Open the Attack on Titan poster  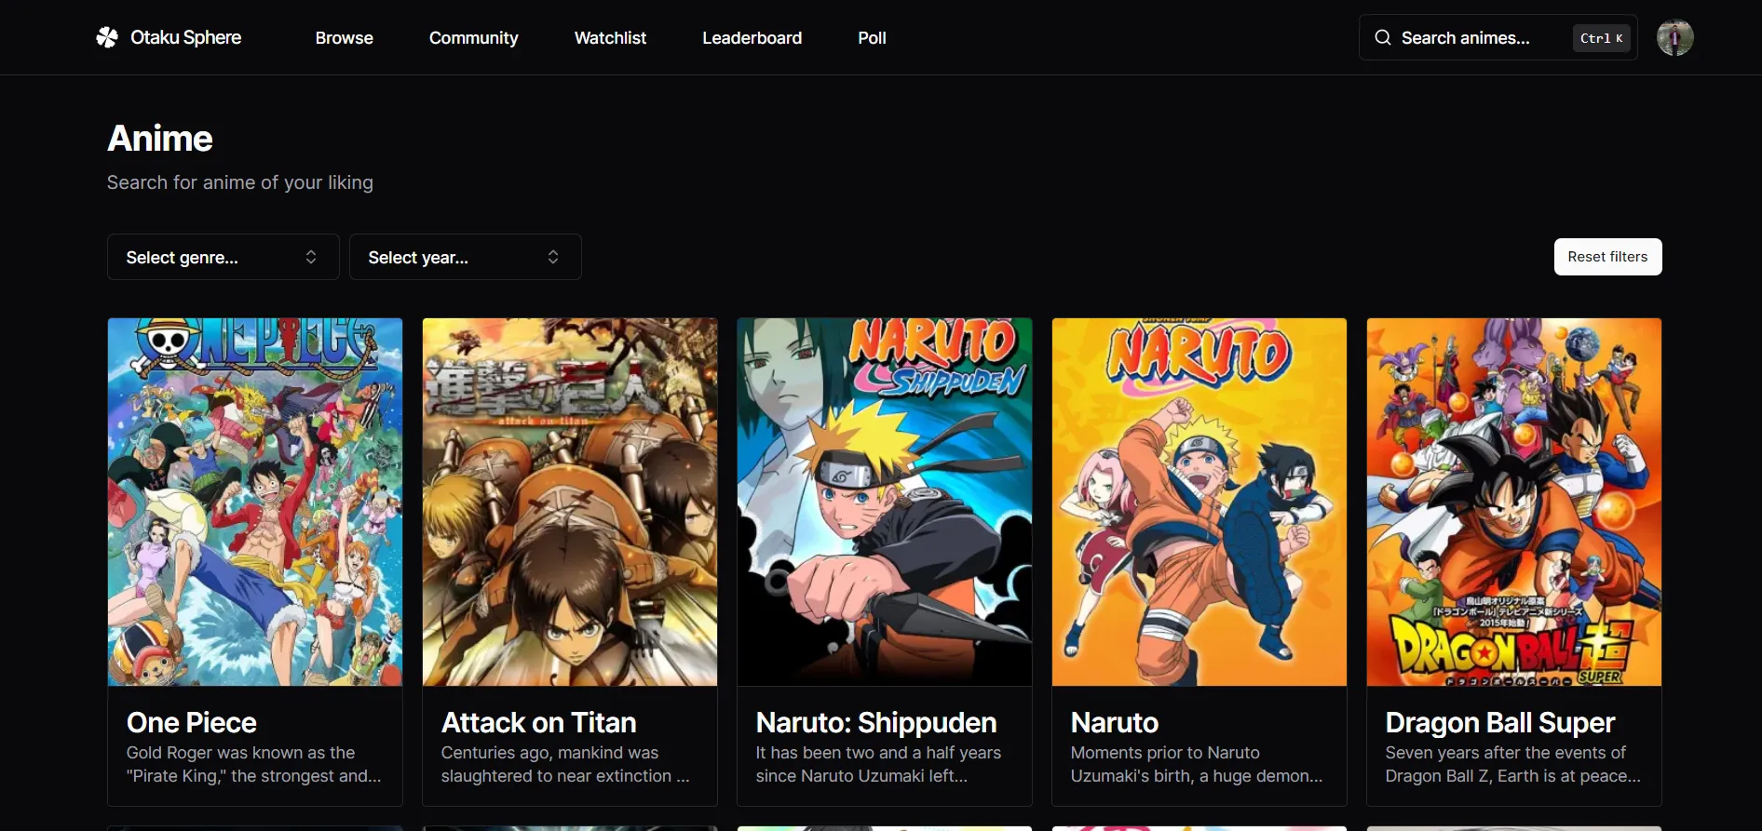(570, 503)
